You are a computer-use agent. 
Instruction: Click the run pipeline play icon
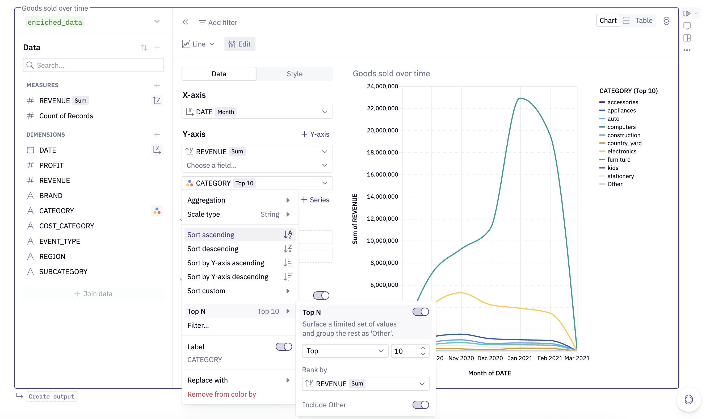687,13
